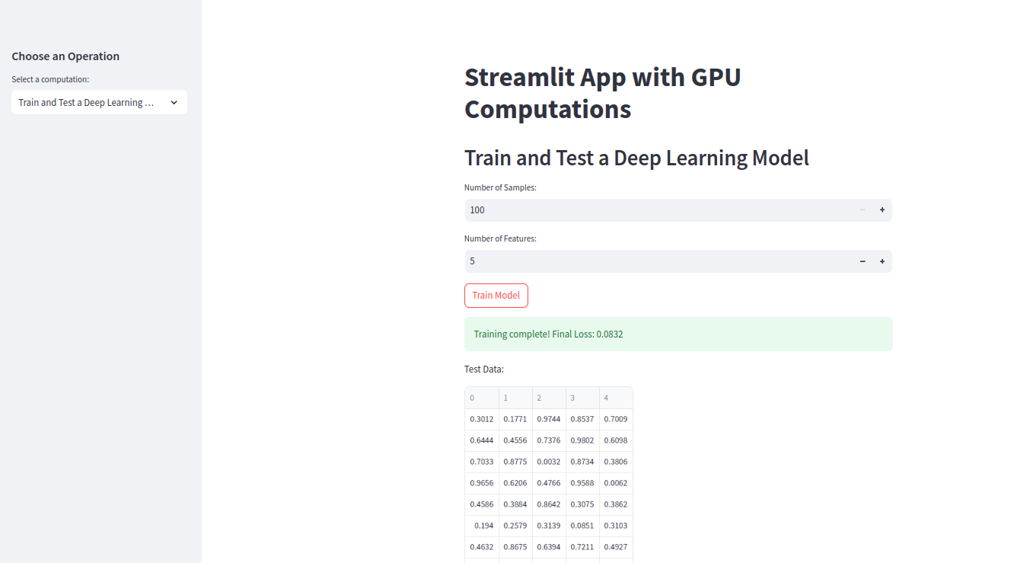Click column header 1 of the table
The height and width of the screenshot is (563, 1014).
(x=515, y=398)
